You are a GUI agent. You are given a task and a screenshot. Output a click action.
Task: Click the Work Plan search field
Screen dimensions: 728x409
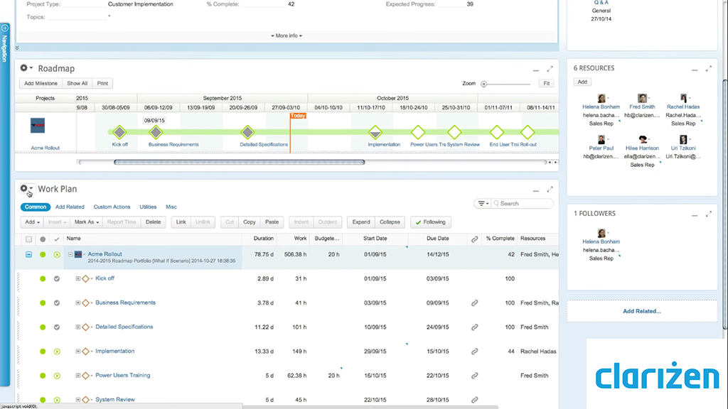tap(518, 204)
